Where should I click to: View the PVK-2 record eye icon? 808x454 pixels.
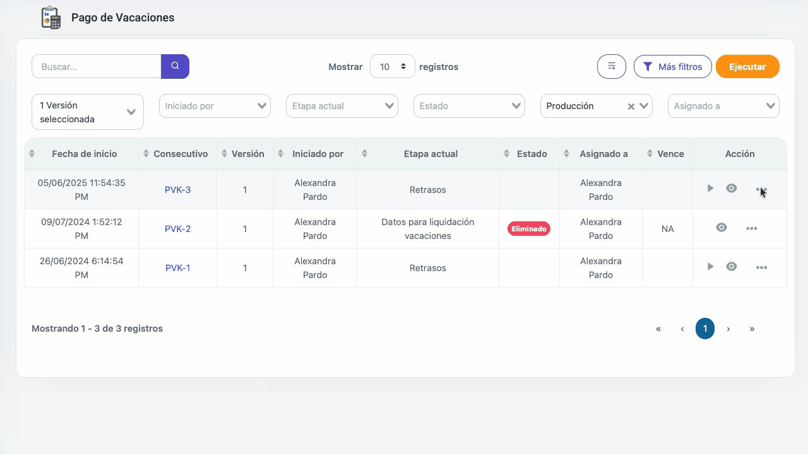point(721,228)
